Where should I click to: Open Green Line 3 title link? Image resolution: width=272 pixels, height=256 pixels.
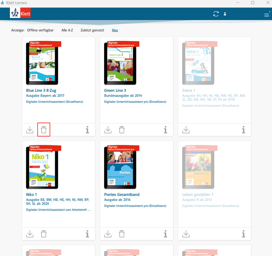coord(115,91)
